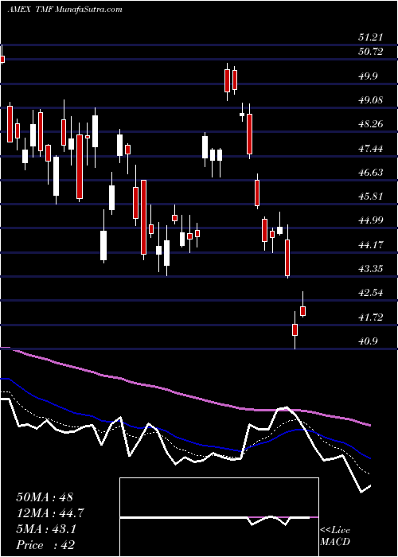Click the 46.63 price axis label

click(371, 173)
